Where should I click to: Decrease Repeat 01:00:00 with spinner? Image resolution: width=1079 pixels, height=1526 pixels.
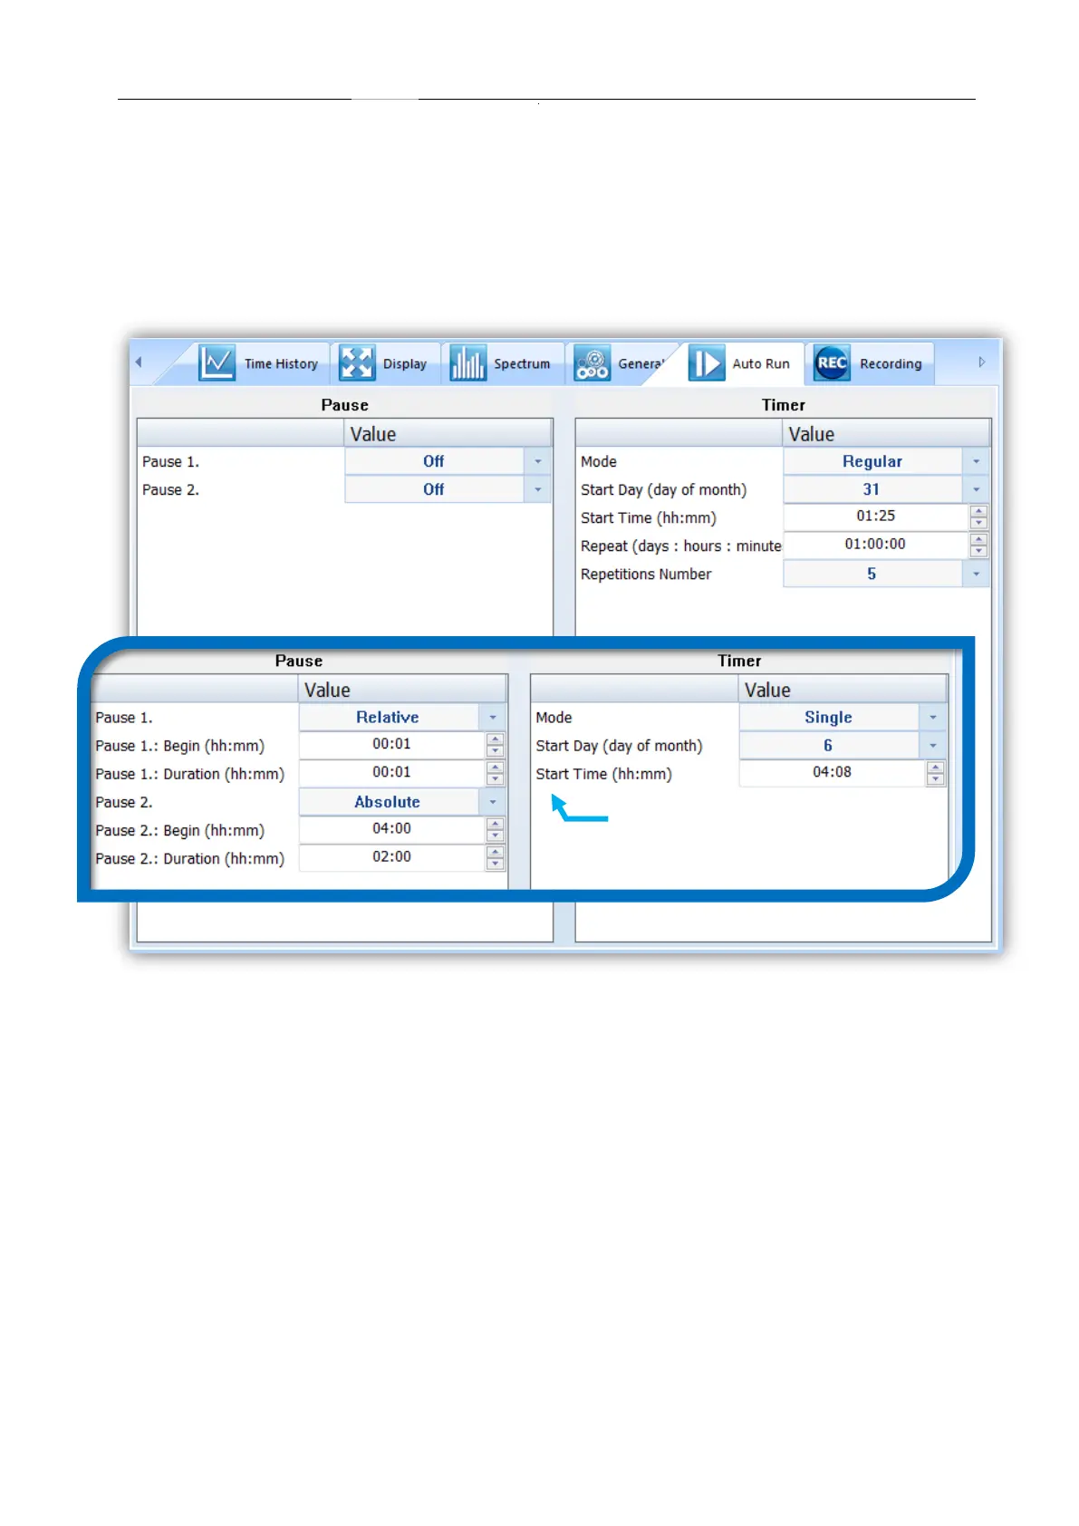point(978,551)
